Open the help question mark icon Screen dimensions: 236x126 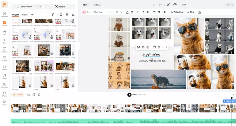tap(175, 5)
